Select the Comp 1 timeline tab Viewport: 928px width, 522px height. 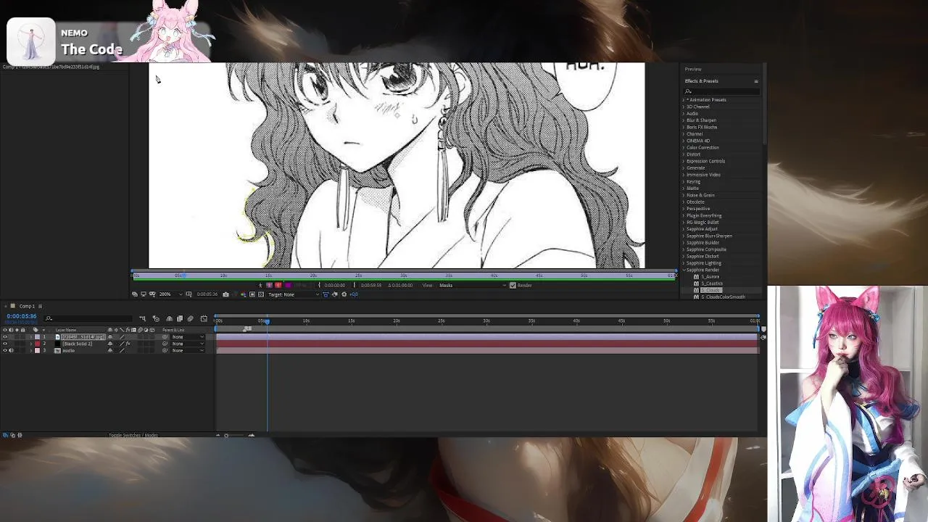pyautogui.click(x=27, y=306)
